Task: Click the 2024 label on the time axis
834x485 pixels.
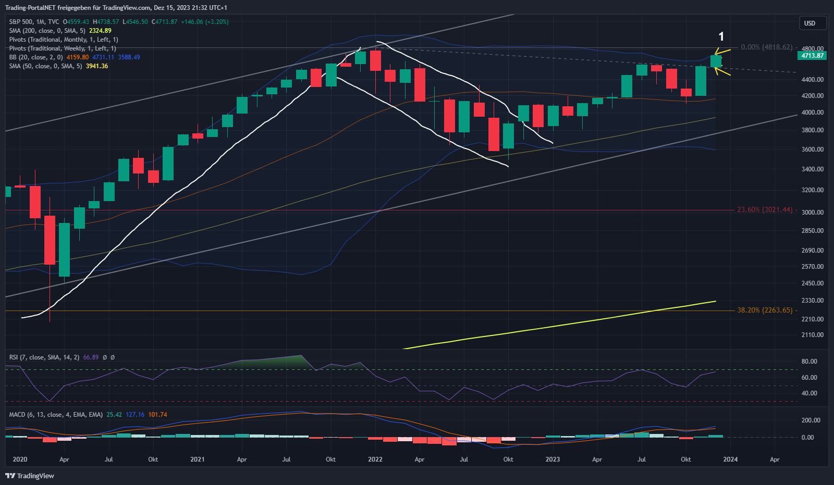Action: pyautogui.click(x=730, y=459)
